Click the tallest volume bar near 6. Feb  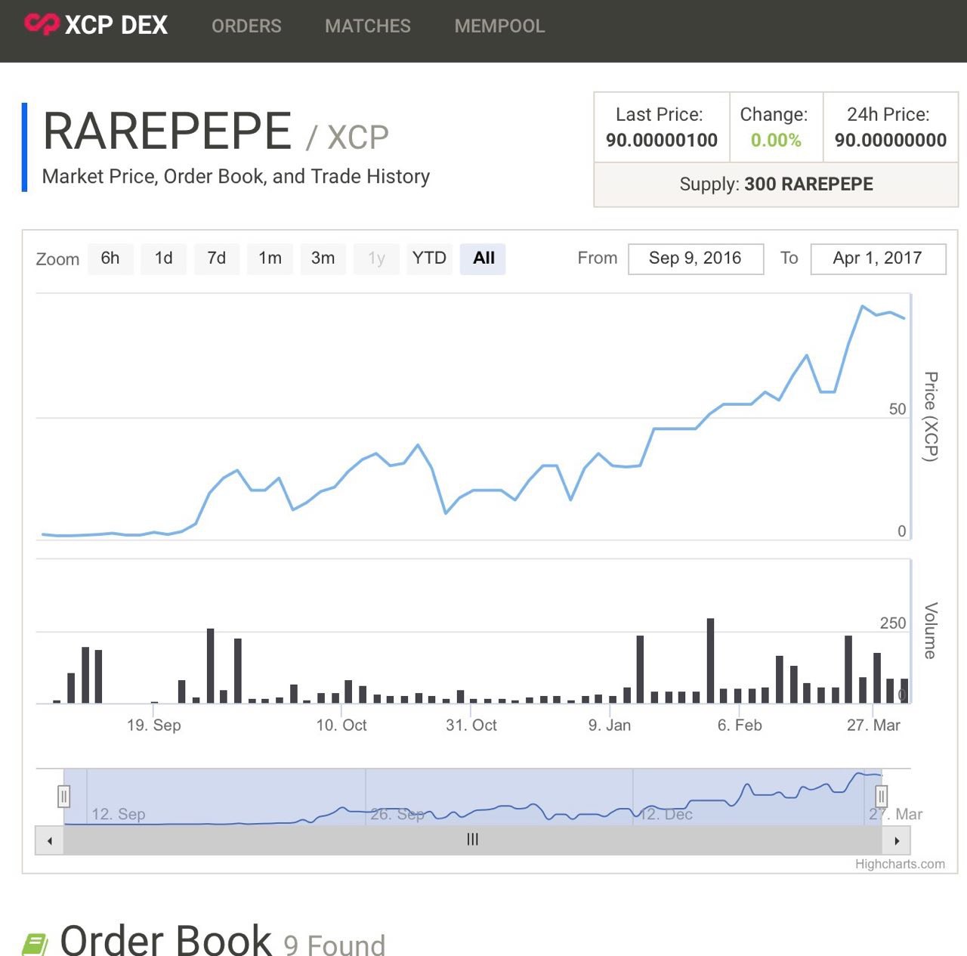(x=710, y=661)
